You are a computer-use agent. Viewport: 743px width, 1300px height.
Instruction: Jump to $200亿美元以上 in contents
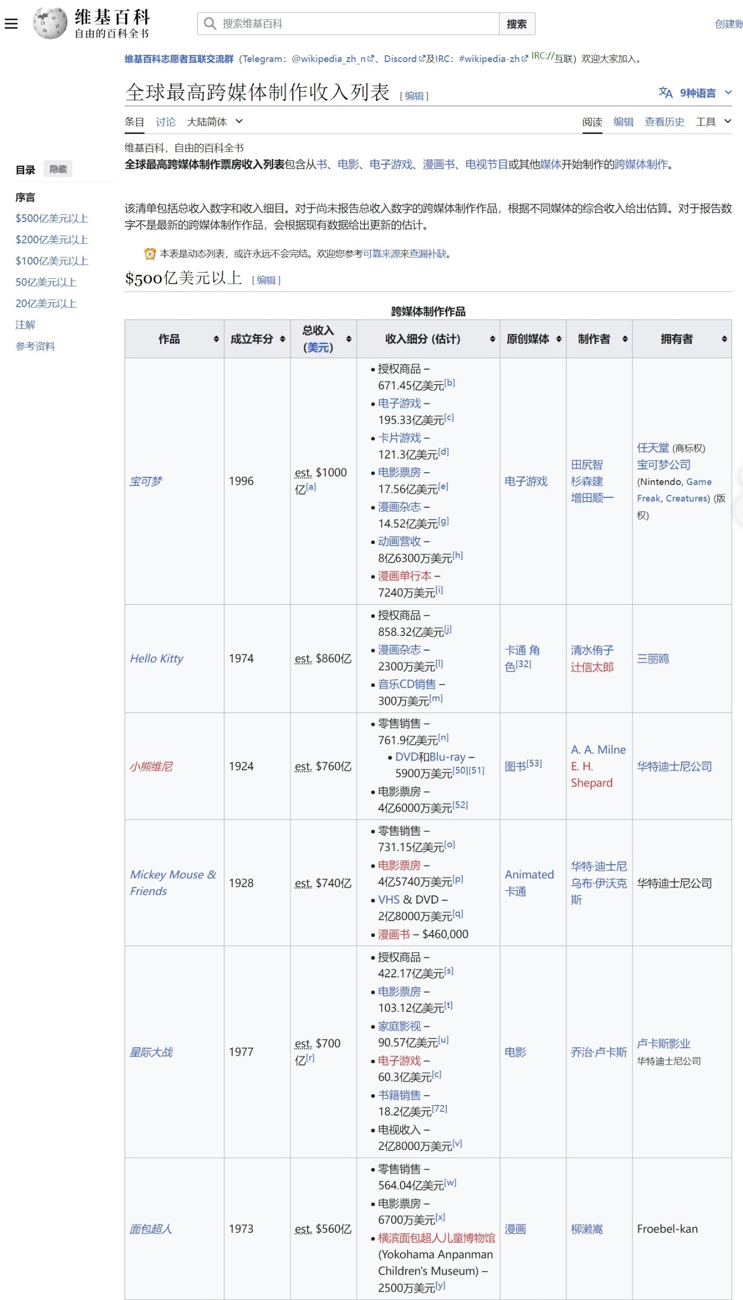[52, 240]
